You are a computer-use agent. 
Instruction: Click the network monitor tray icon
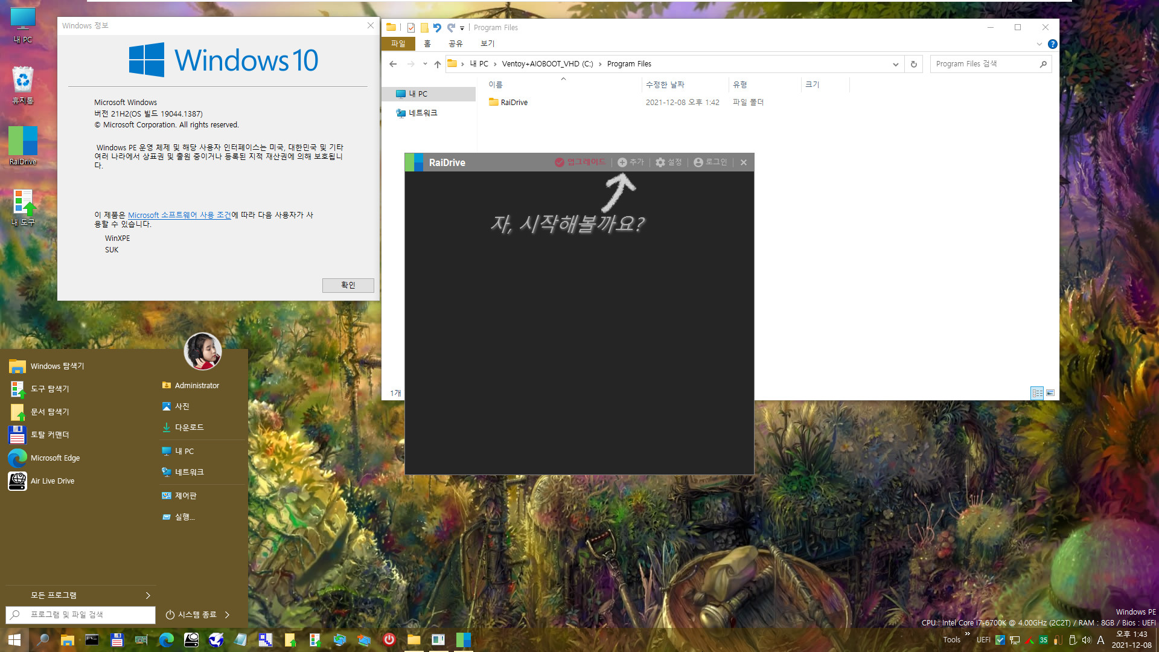(x=1015, y=640)
